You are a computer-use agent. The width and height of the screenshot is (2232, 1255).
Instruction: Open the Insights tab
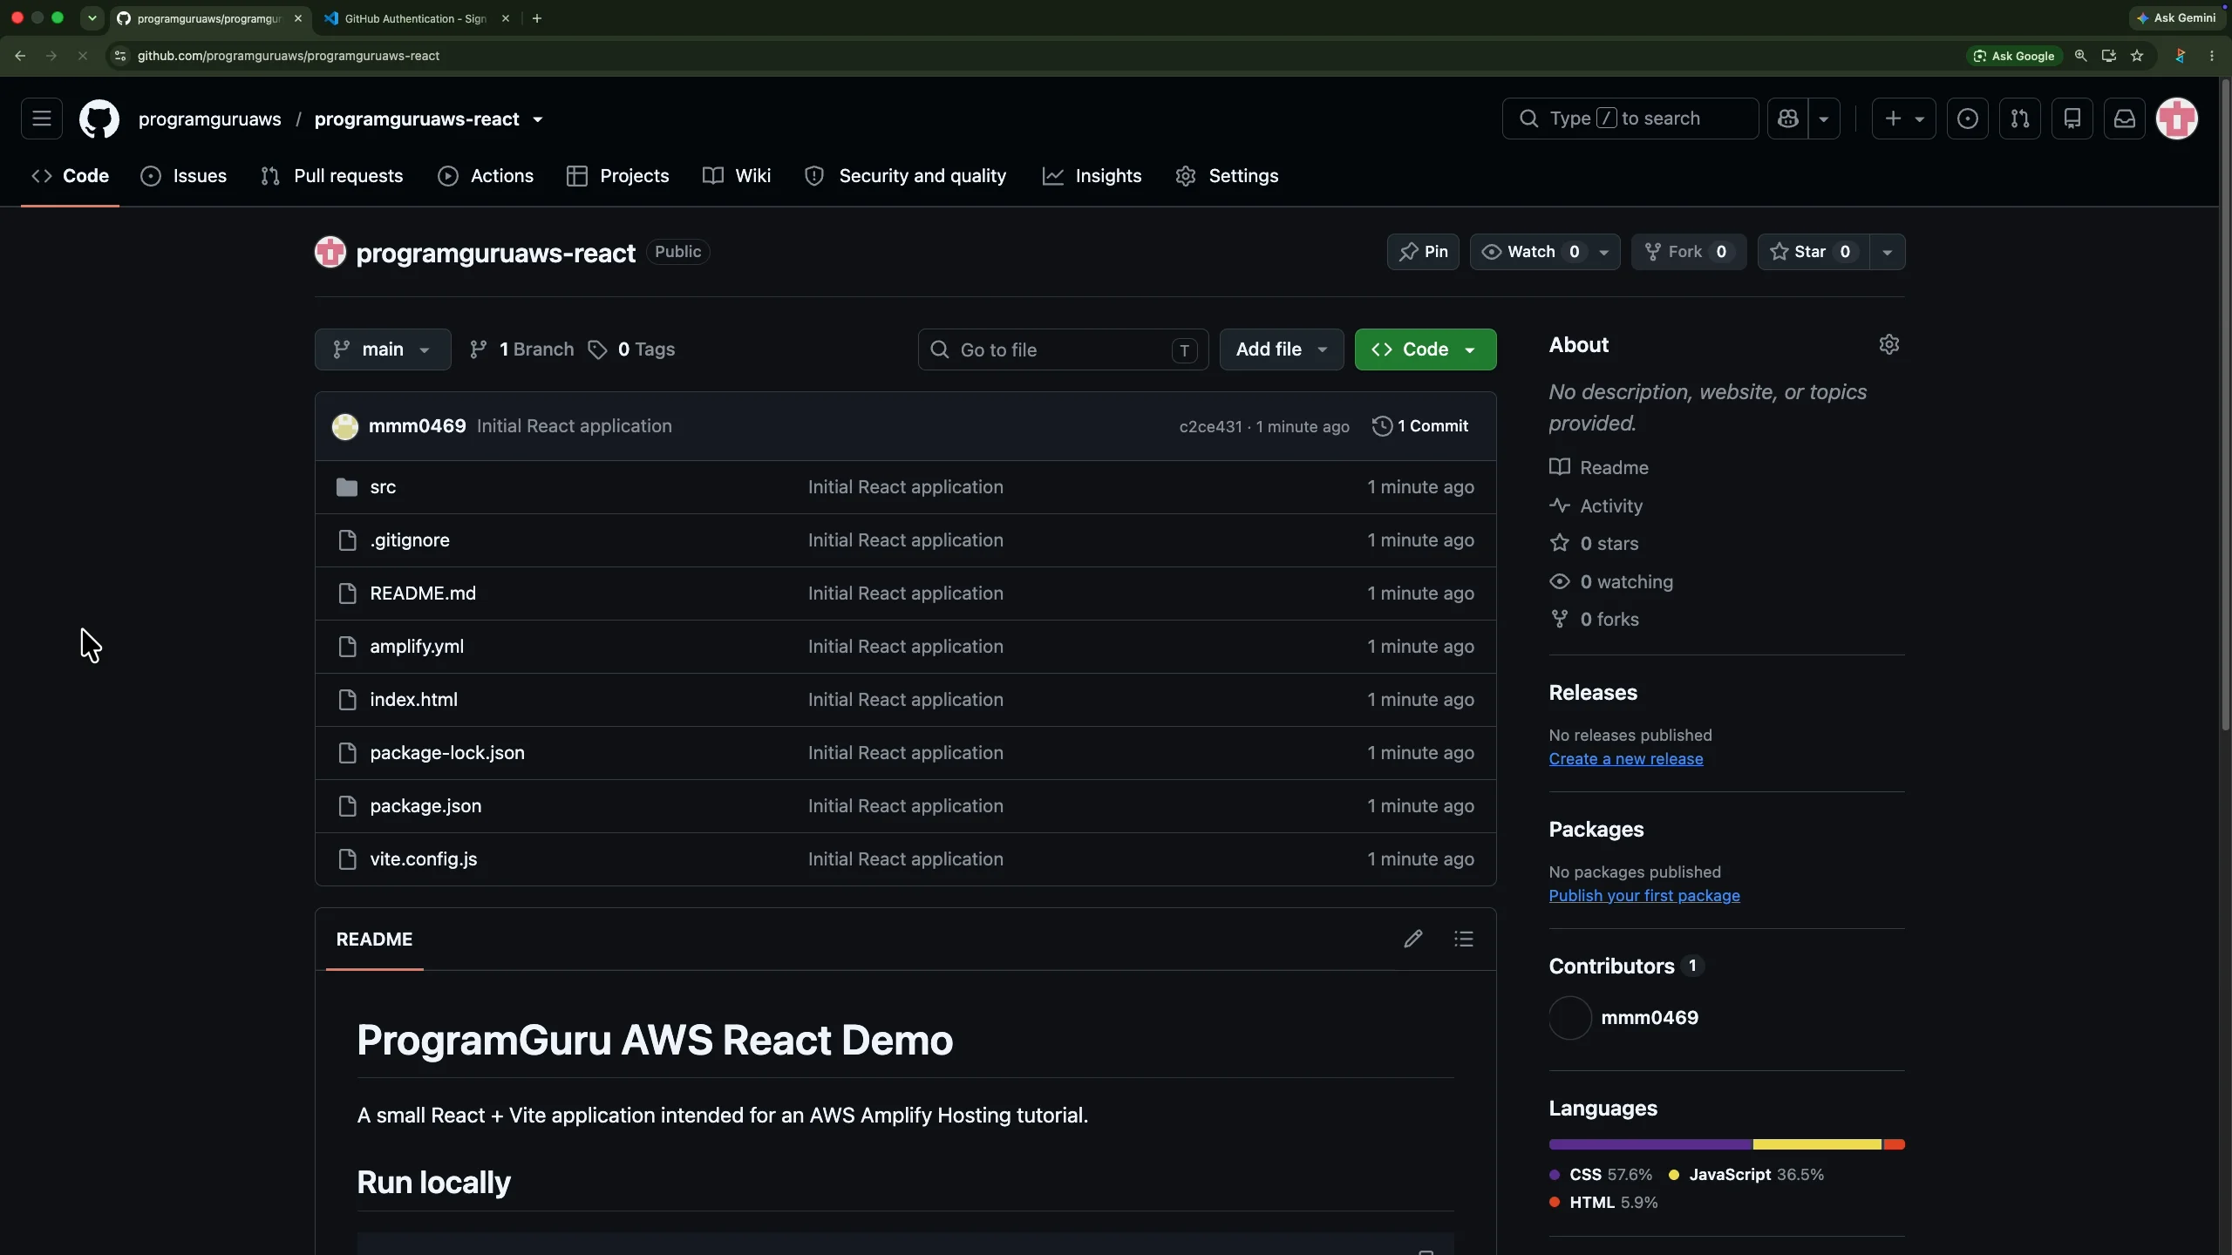[x=1092, y=176]
